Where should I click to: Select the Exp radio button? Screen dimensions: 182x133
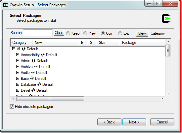tap(120, 33)
